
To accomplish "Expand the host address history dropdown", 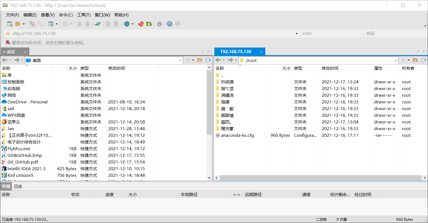I will click(297, 34).
